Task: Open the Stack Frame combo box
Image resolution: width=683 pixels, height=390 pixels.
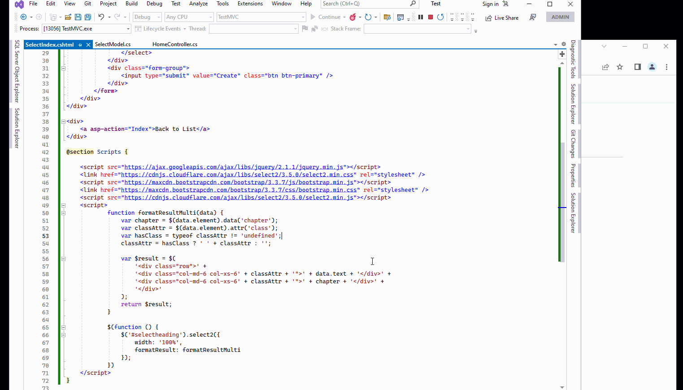Action: click(418, 29)
